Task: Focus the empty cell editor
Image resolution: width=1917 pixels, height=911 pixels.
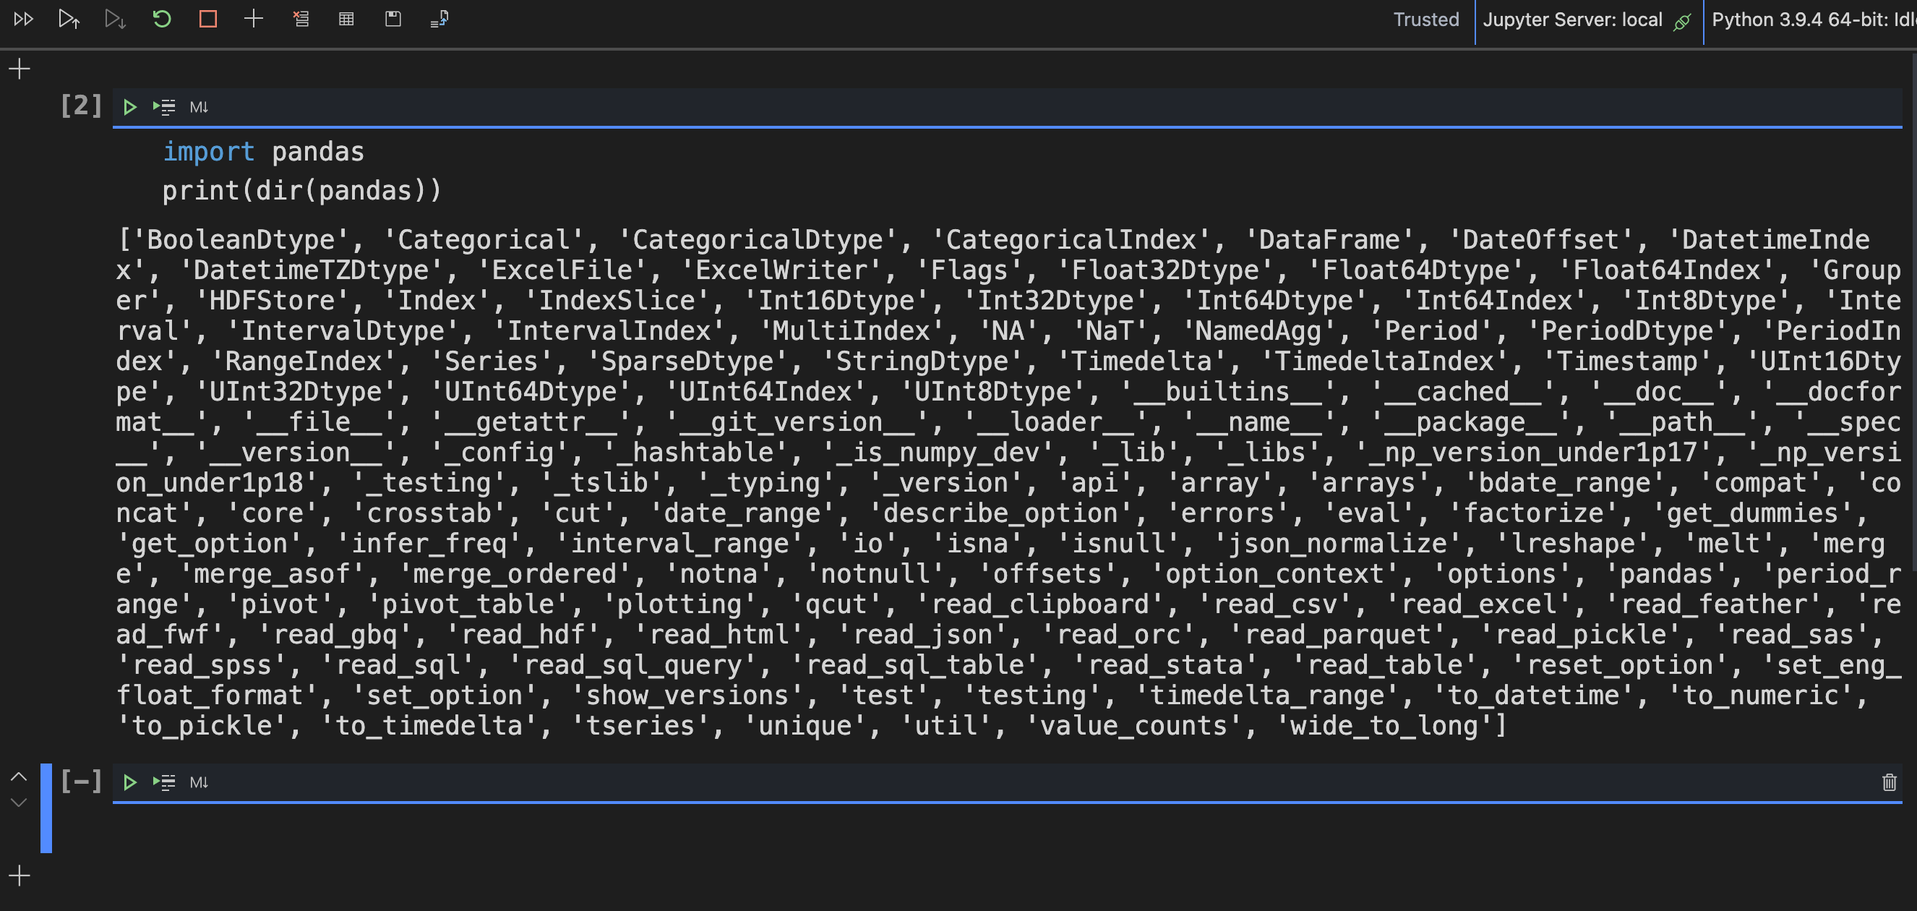Action: 1007,828
